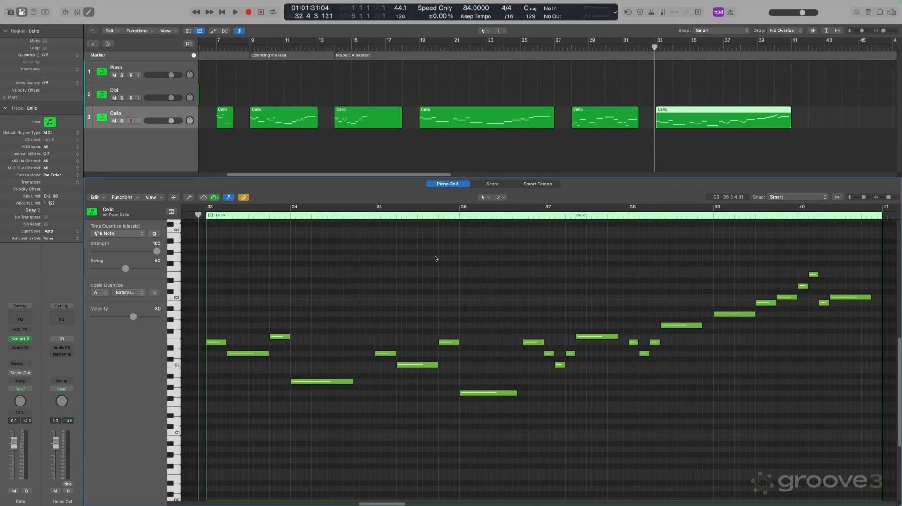Open the 1/16 Note Time Quantize dropdown

(x=118, y=234)
